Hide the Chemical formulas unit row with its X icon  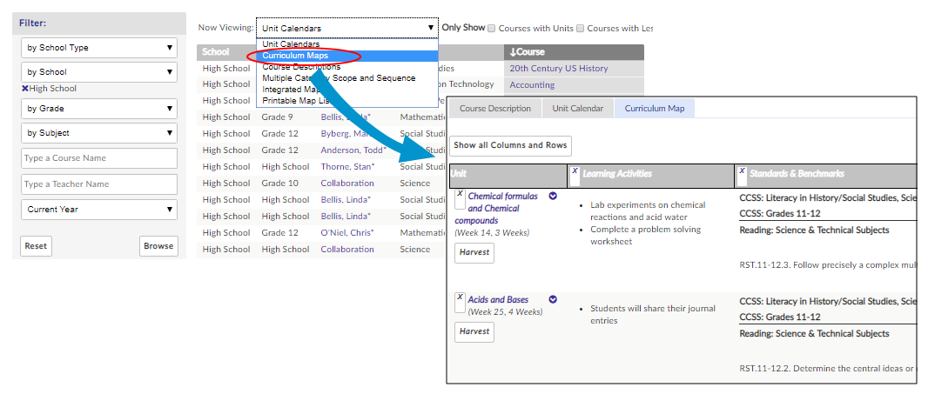tap(460, 193)
